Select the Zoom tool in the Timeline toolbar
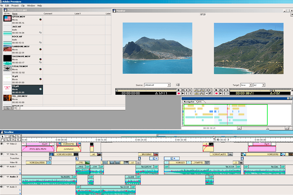 pyautogui.click(x=7, y=140)
